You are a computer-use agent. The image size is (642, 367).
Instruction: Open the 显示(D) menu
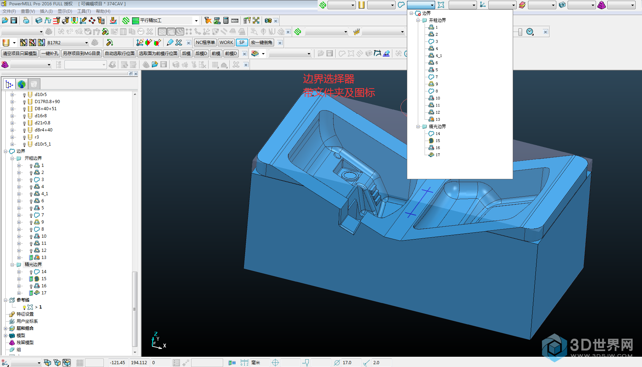tap(65, 11)
